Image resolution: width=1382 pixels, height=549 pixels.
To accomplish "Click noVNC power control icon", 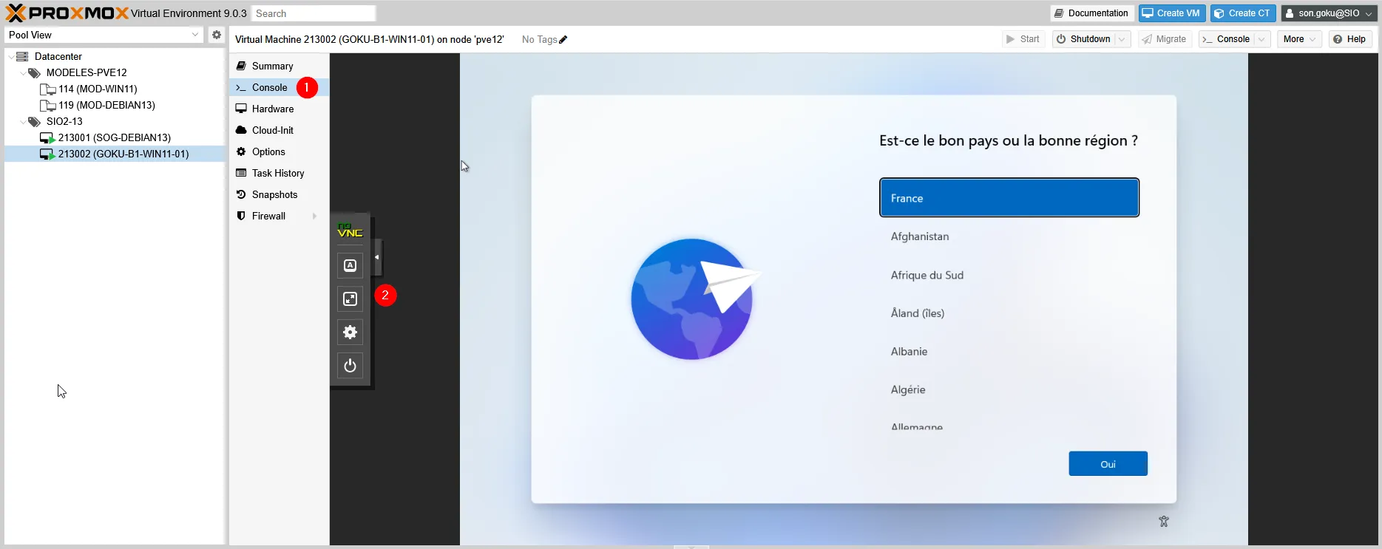I will (350, 366).
